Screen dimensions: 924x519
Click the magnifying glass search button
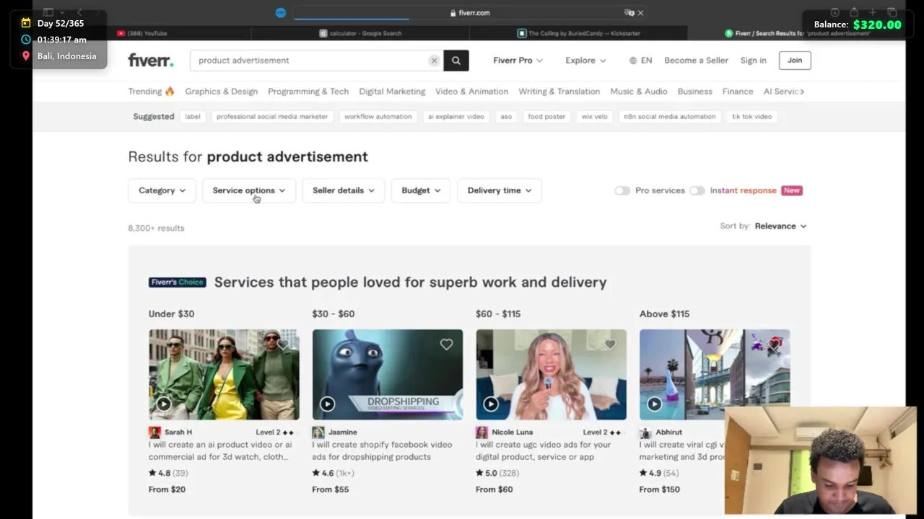point(456,61)
